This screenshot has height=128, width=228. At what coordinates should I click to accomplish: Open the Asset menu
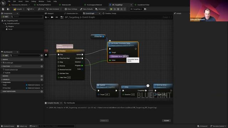[21, 1]
